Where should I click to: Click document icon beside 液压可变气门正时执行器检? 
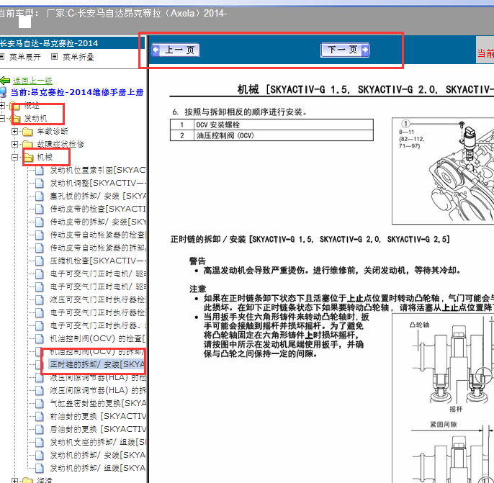click(40, 299)
